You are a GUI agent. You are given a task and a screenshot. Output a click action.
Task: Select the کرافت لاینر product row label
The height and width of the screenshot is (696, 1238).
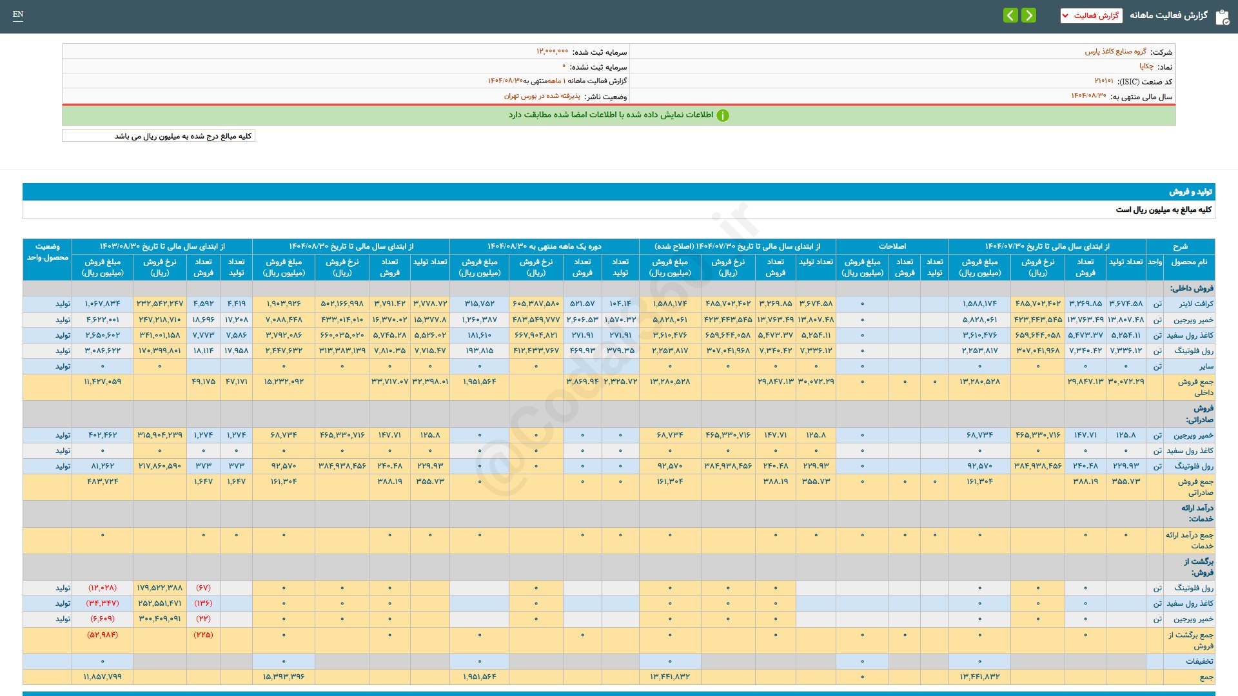click(x=1196, y=304)
